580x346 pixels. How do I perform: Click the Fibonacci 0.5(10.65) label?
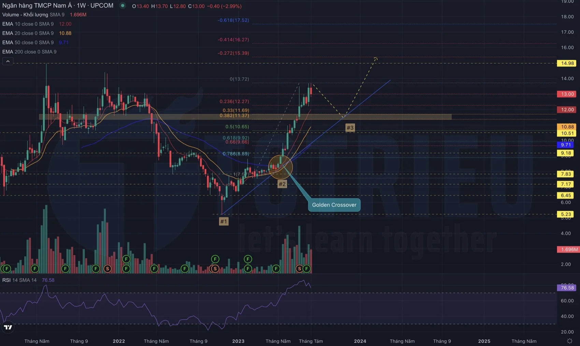237,127
